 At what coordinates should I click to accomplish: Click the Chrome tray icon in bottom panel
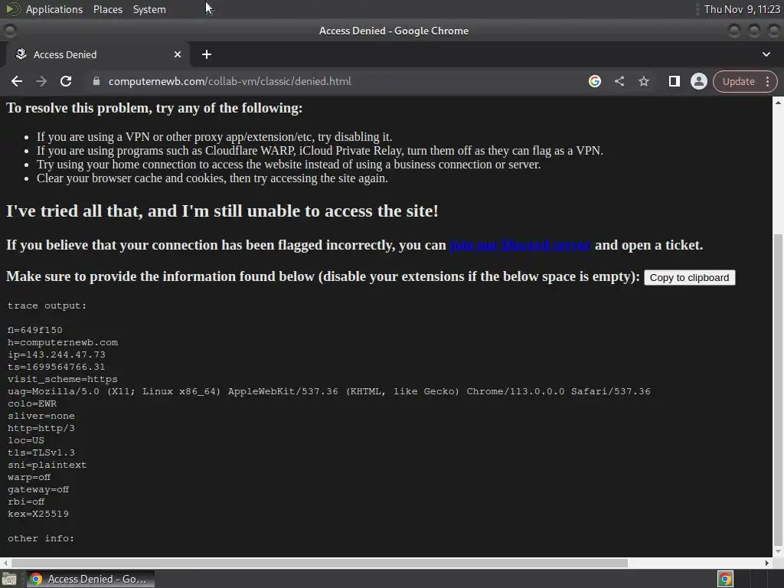point(725,579)
